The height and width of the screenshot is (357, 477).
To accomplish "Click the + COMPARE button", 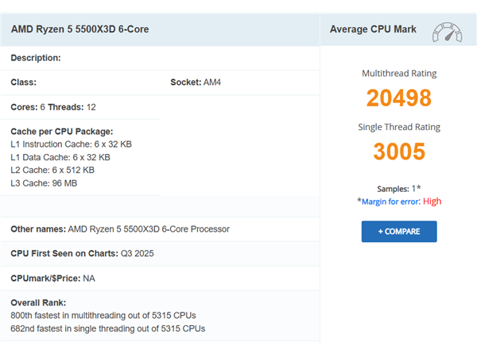I will click(x=399, y=232).
